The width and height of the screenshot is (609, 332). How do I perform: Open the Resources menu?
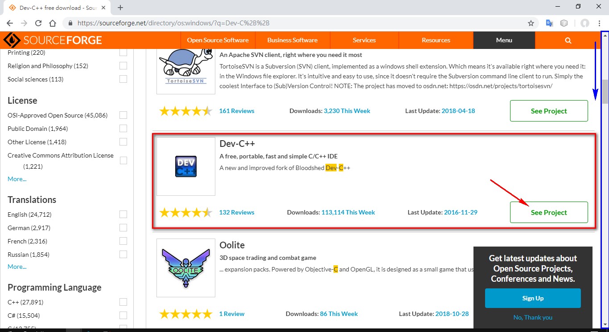[436, 40]
